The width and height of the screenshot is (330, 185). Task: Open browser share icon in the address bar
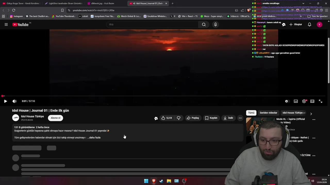point(242,10)
